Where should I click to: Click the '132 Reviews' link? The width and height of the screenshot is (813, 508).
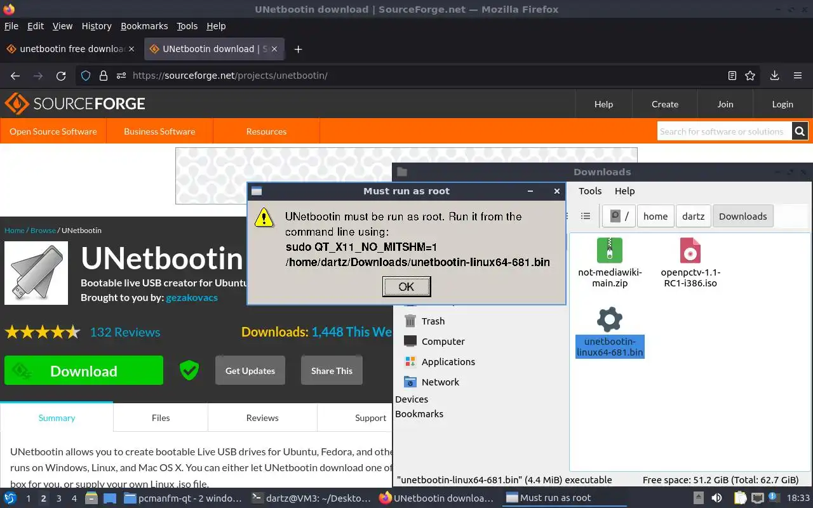pos(125,332)
